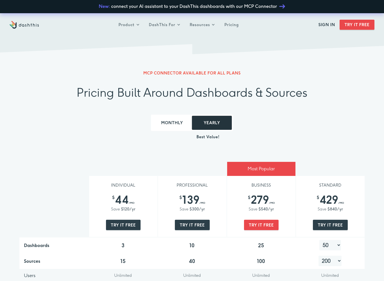Go to the Pricing page
Screen dimensions: 384x281
coord(231,25)
